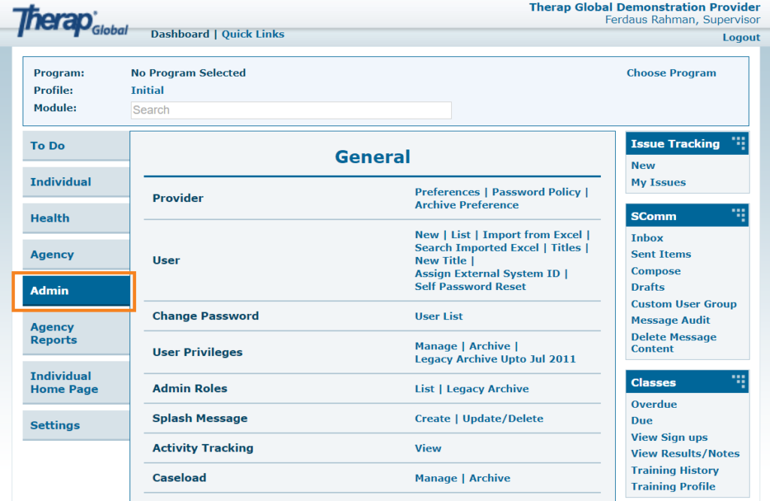Open Provider Preferences

point(447,192)
